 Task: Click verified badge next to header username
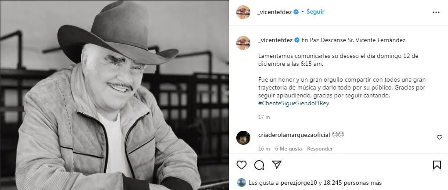point(296,12)
